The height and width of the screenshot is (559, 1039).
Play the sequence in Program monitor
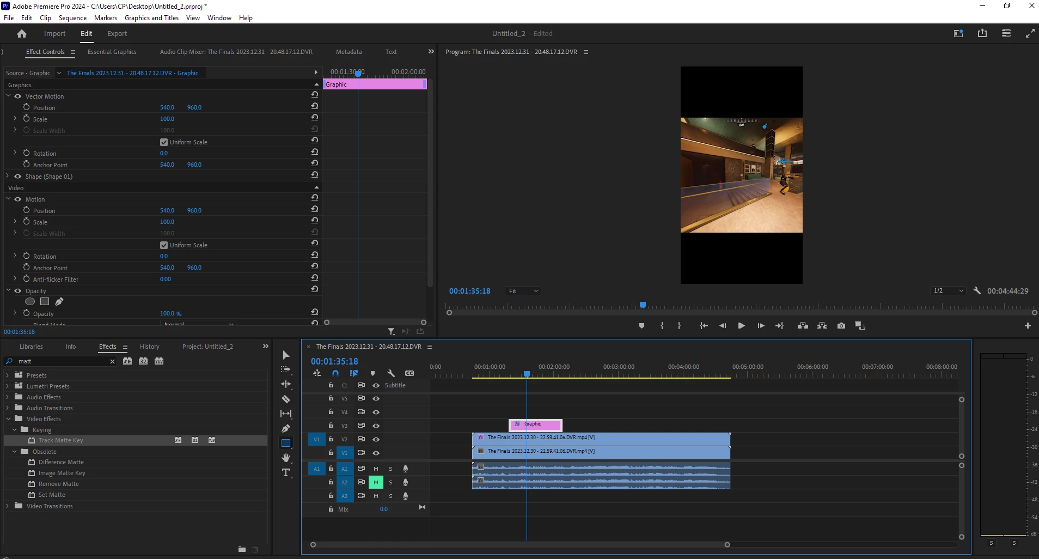(x=741, y=326)
